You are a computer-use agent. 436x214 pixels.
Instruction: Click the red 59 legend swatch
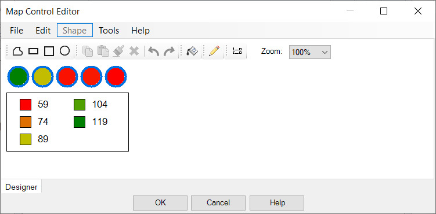26,105
